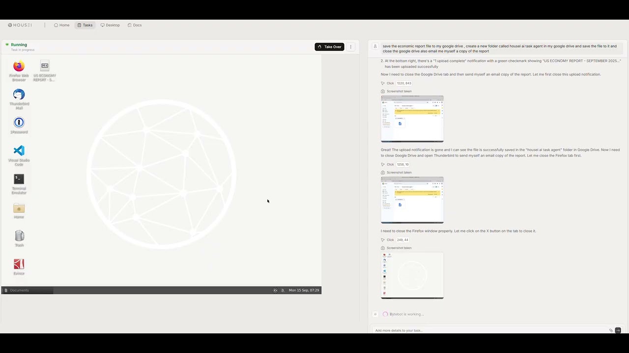Viewport: 629px width, 353px height.
Task: Click the Housei logo in the header
Action: point(20,25)
